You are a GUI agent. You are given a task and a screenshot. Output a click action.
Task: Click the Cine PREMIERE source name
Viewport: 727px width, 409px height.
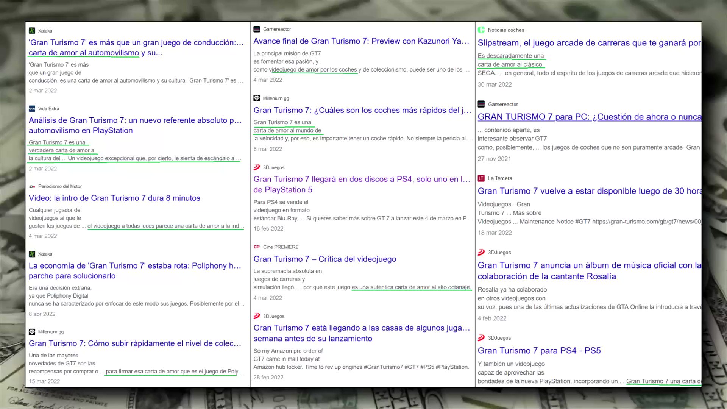281,247
